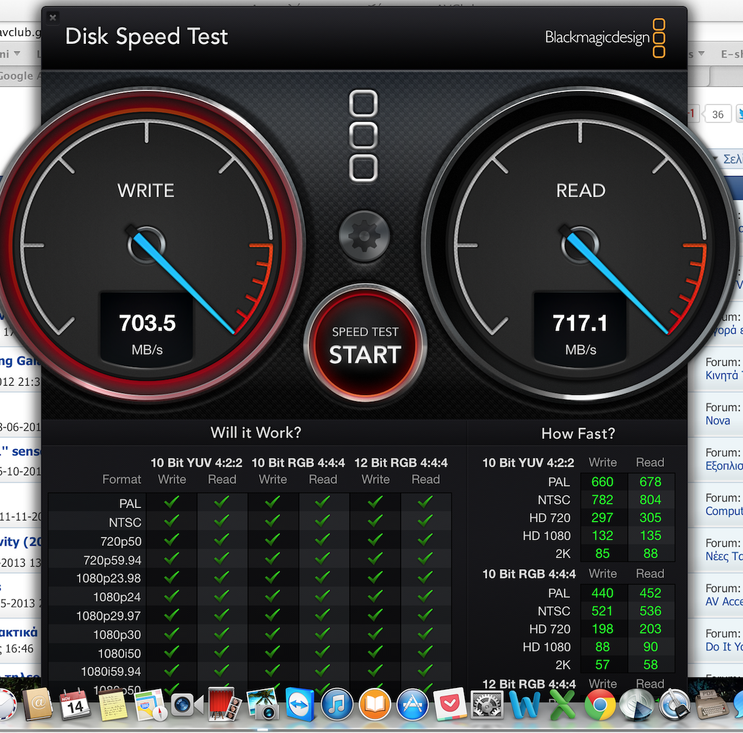Screen dimensions: 743x733
Task: Select the 720p50 format row label
Action: point(121,541)
